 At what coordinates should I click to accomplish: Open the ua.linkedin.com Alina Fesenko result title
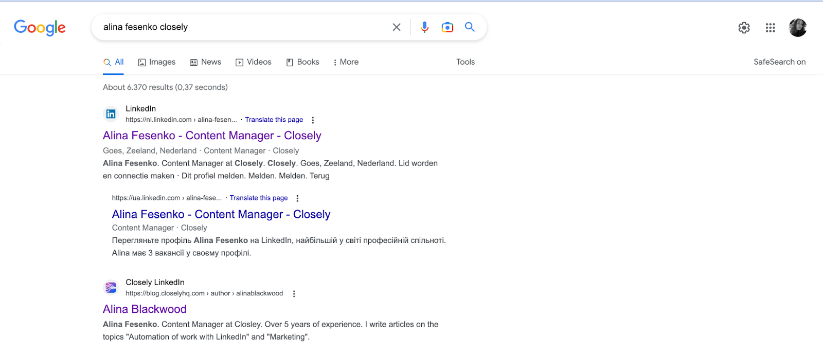(221, 214)
